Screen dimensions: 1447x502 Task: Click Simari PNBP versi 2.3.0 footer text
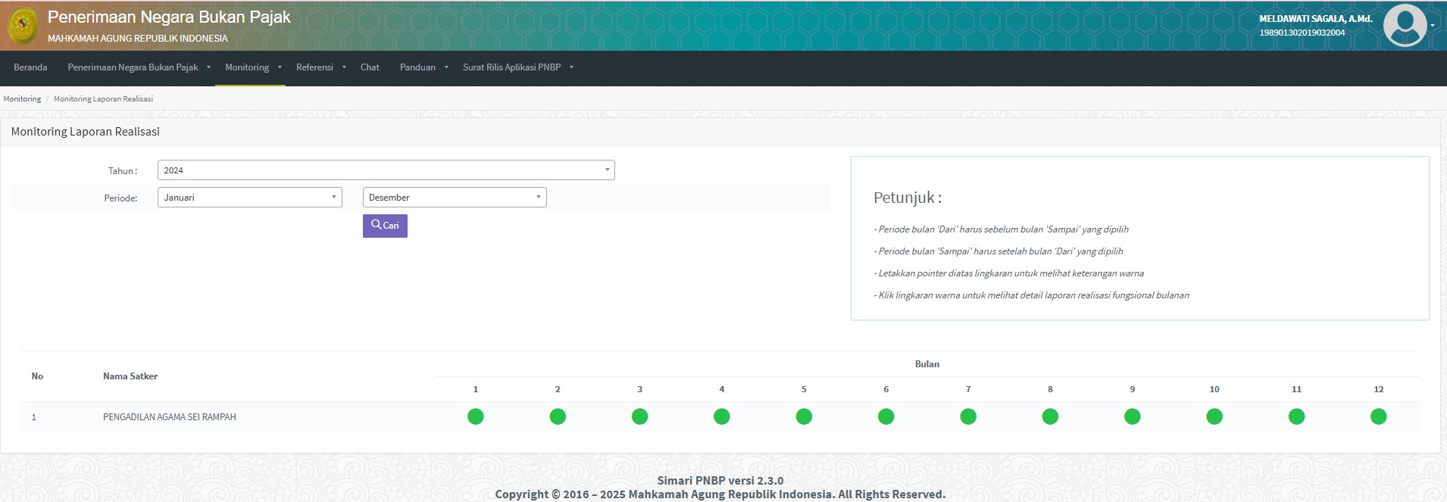coord(720,480)
